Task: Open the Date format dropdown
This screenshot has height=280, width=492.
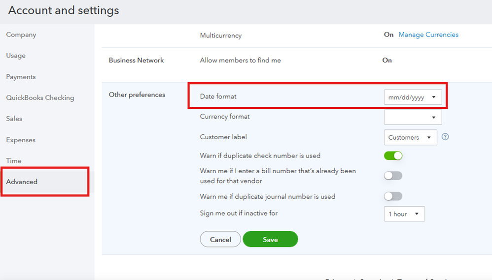Action: tap(413, 97)
